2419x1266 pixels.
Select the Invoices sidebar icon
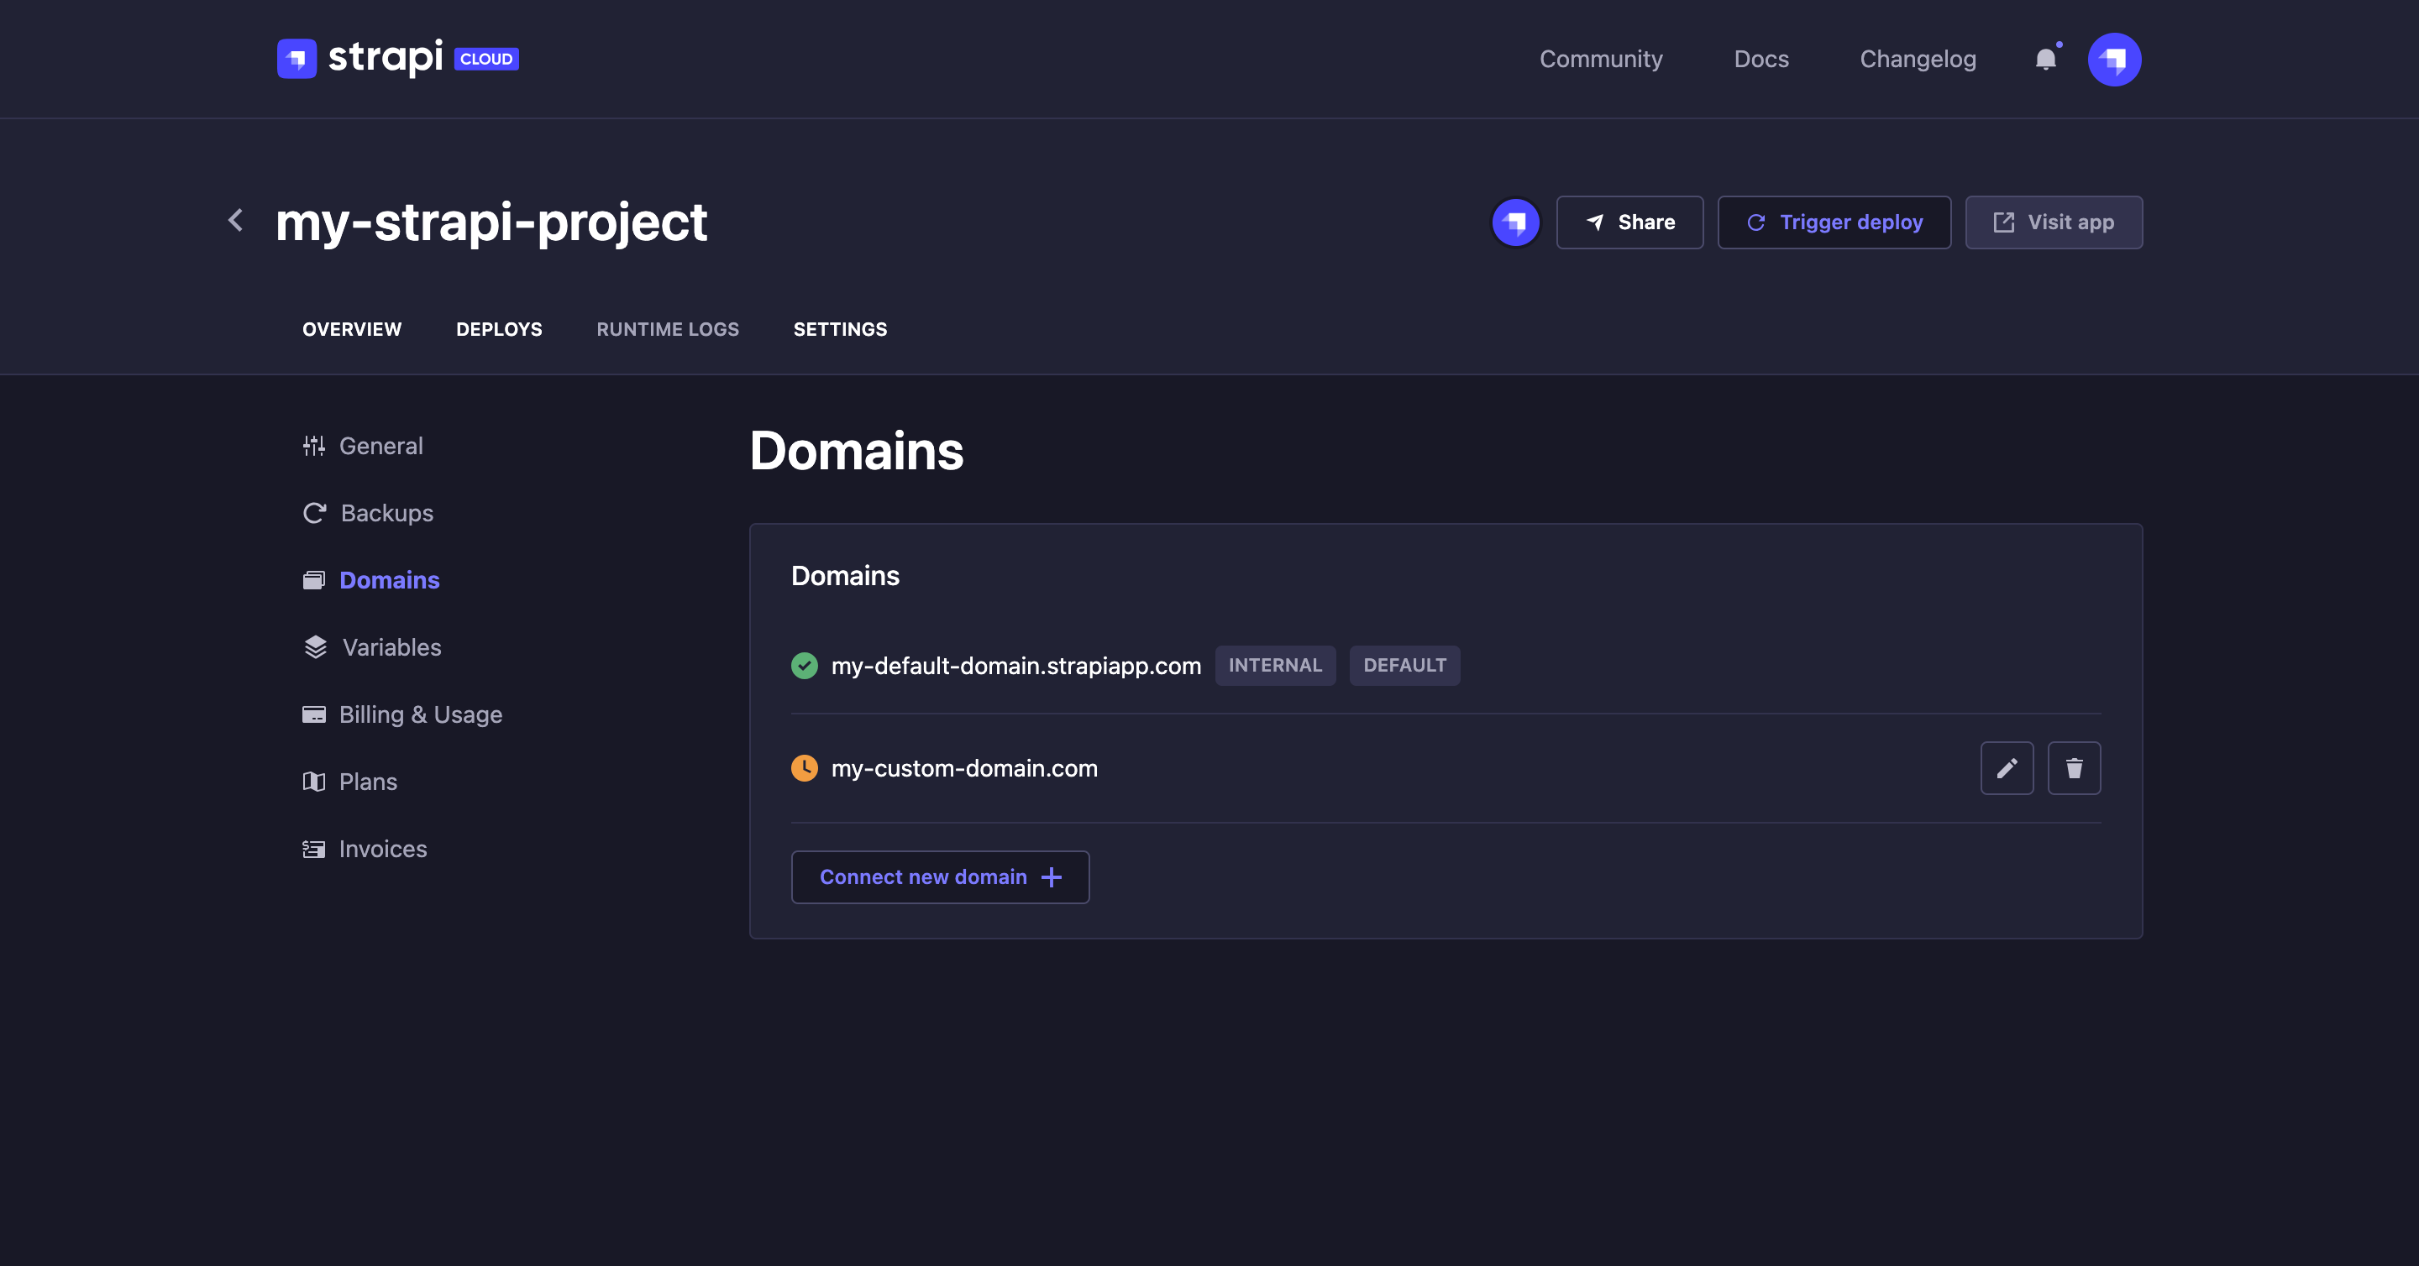coord(315,849)
